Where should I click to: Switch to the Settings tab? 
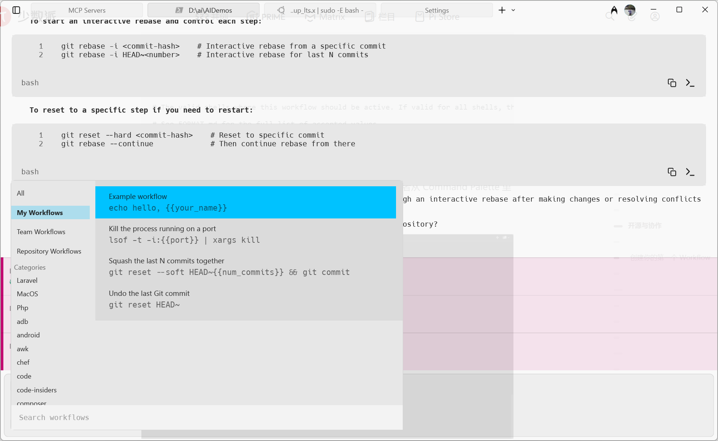(x=436, y=10)
